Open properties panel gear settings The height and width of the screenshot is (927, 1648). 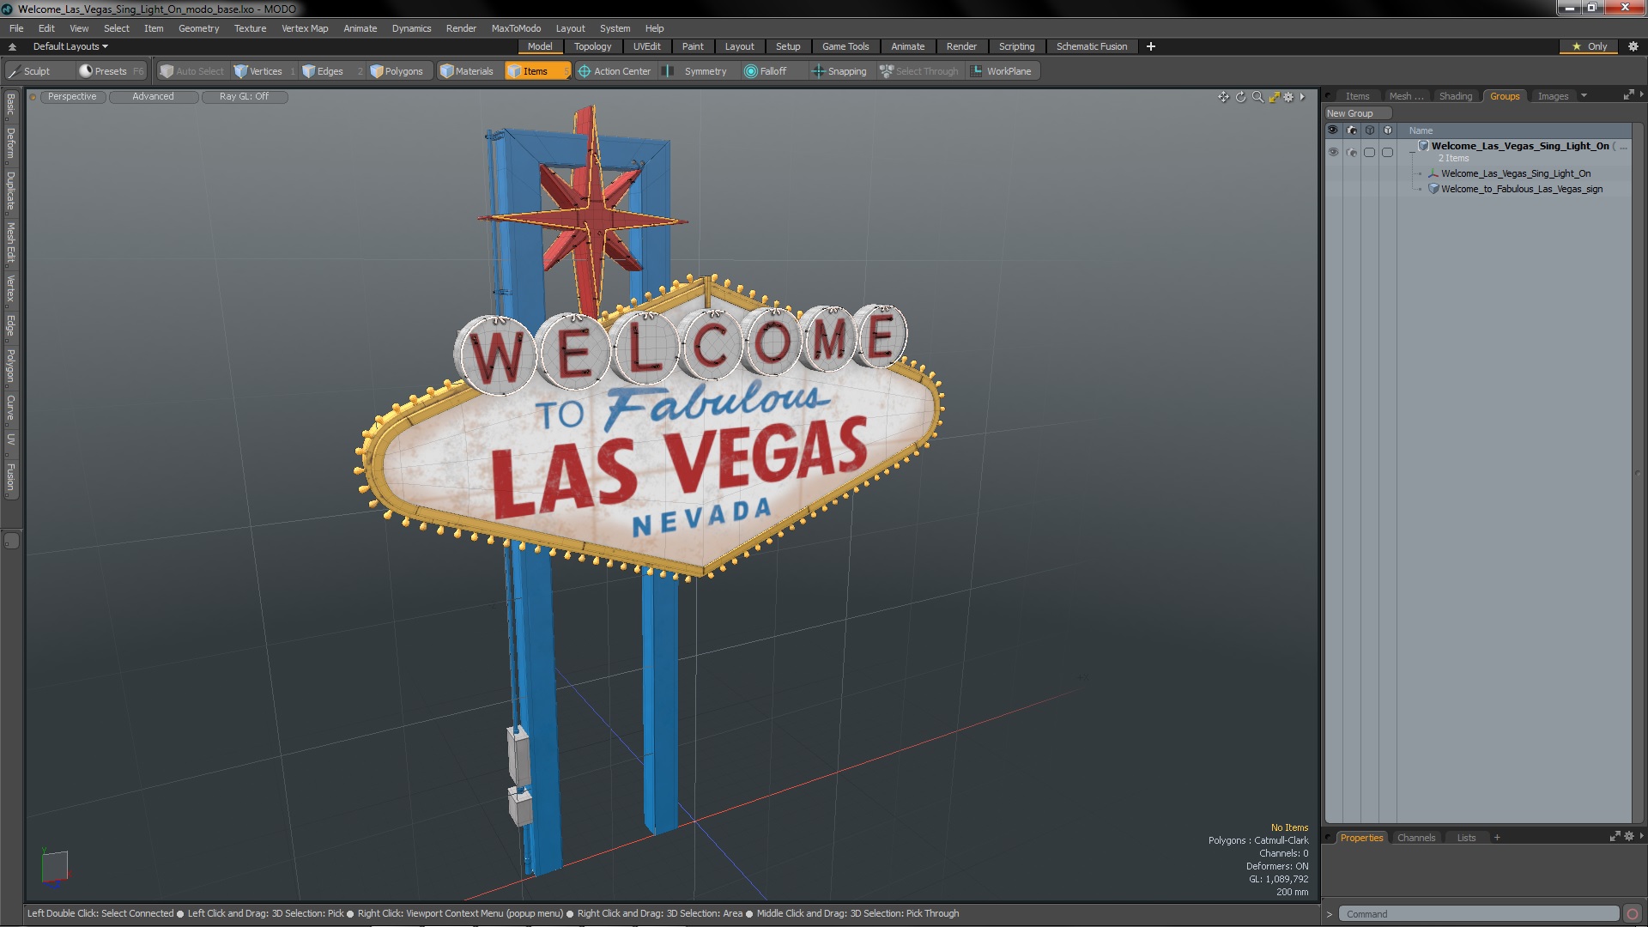pos(1628,837)
